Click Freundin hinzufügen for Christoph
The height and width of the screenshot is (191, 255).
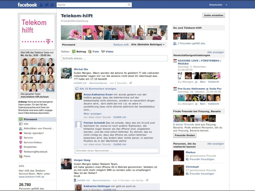tap(202, 174)
